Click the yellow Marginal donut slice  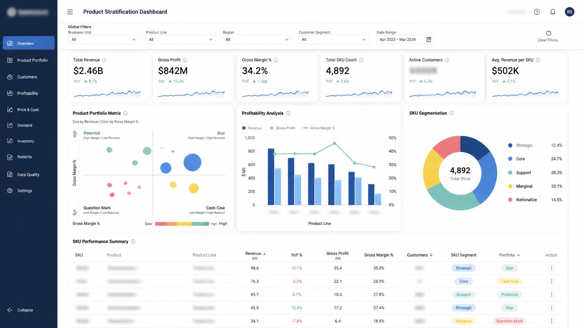pyautogui.click(x=431, y=170)
